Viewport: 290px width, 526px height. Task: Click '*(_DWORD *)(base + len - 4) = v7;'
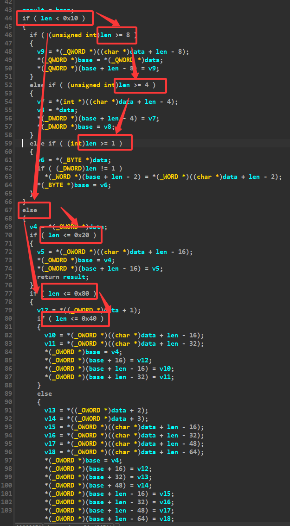click(x=98, y=119)
